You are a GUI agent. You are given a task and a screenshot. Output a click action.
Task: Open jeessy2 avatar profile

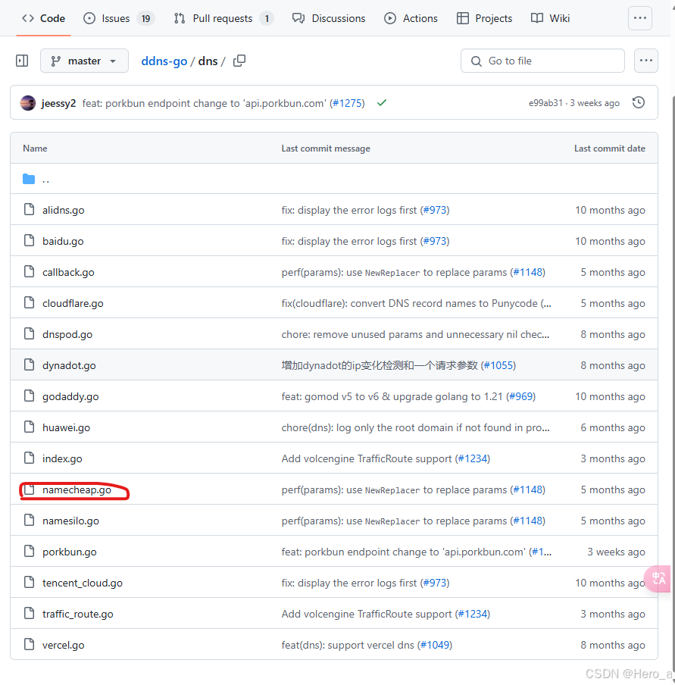[x=28, y=103]
